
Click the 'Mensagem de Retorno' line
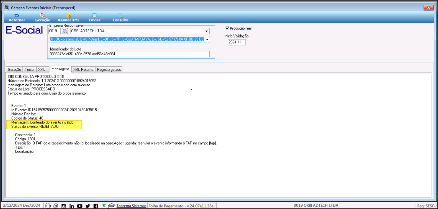pos(49,85)
